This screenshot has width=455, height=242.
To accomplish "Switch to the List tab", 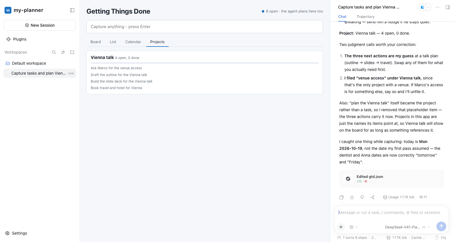I will (113, 42).
